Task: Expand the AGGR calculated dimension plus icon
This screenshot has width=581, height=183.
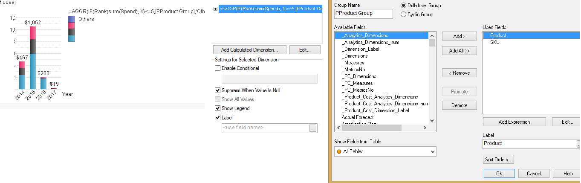Action: [216, 9]
